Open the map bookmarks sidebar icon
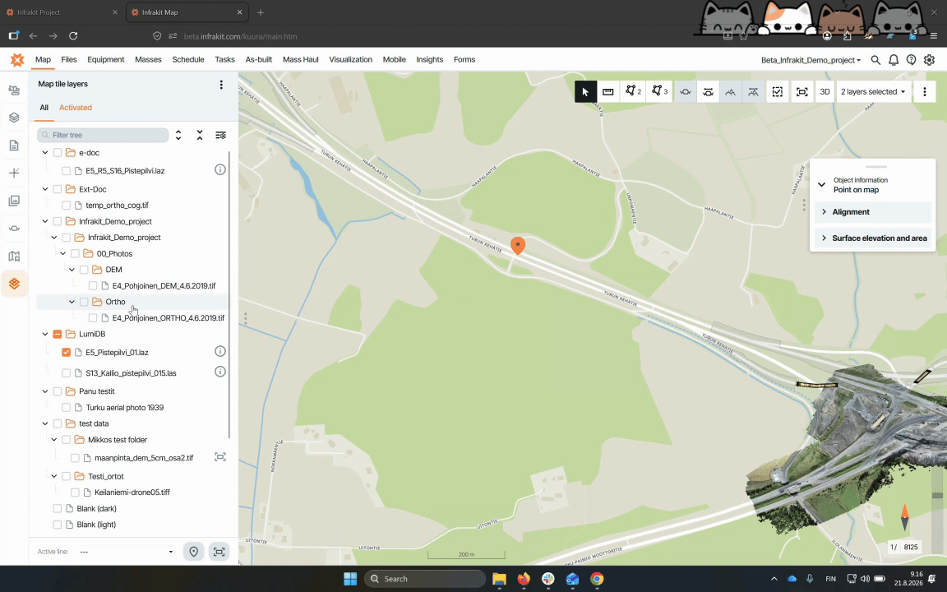The height and width of the screenshot is (592, 947). [x=14, y=257]
